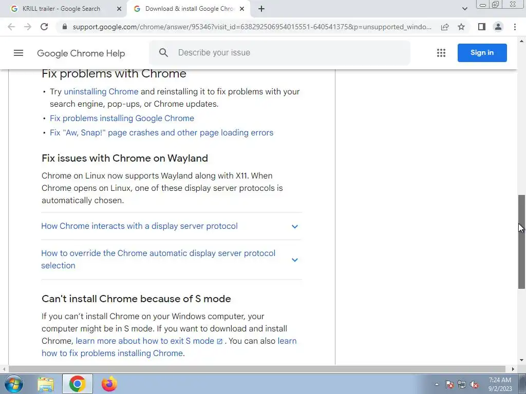This screenshot has height=394, width=526.
Task: Select the heading Can't install Chrome because of S mode
Action: pyautogui.click(x=136, y=299)
